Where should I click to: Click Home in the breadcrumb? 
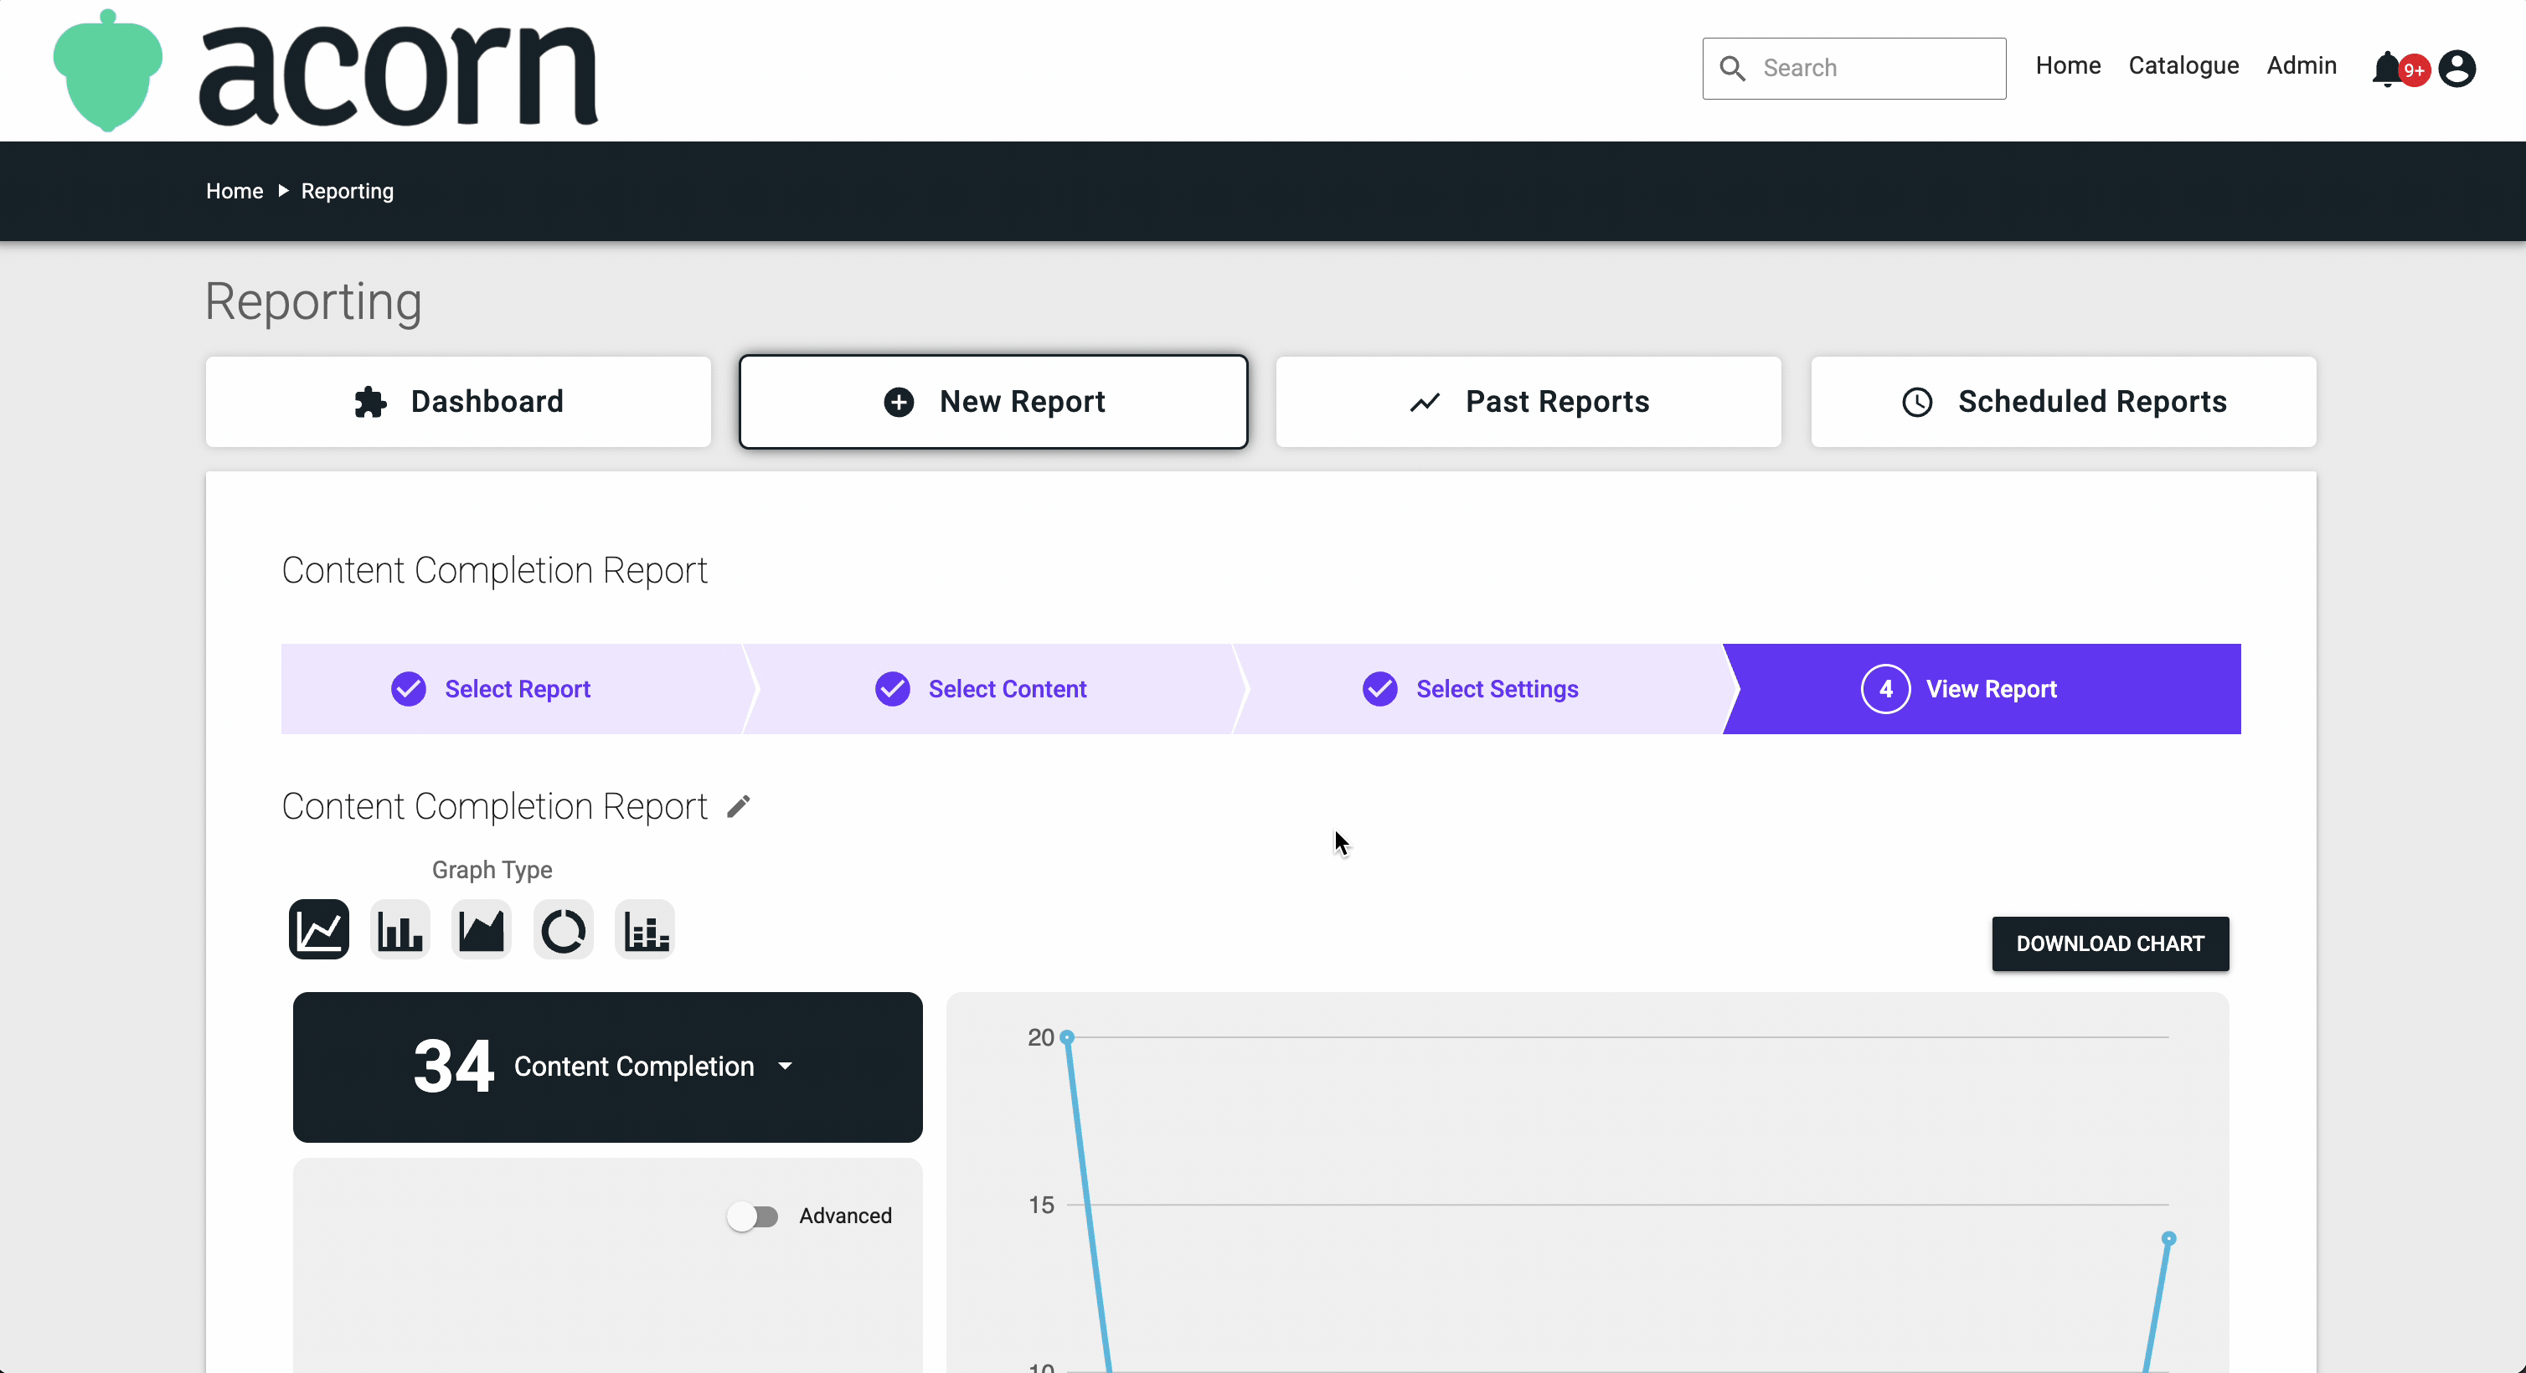coord(235,191)
